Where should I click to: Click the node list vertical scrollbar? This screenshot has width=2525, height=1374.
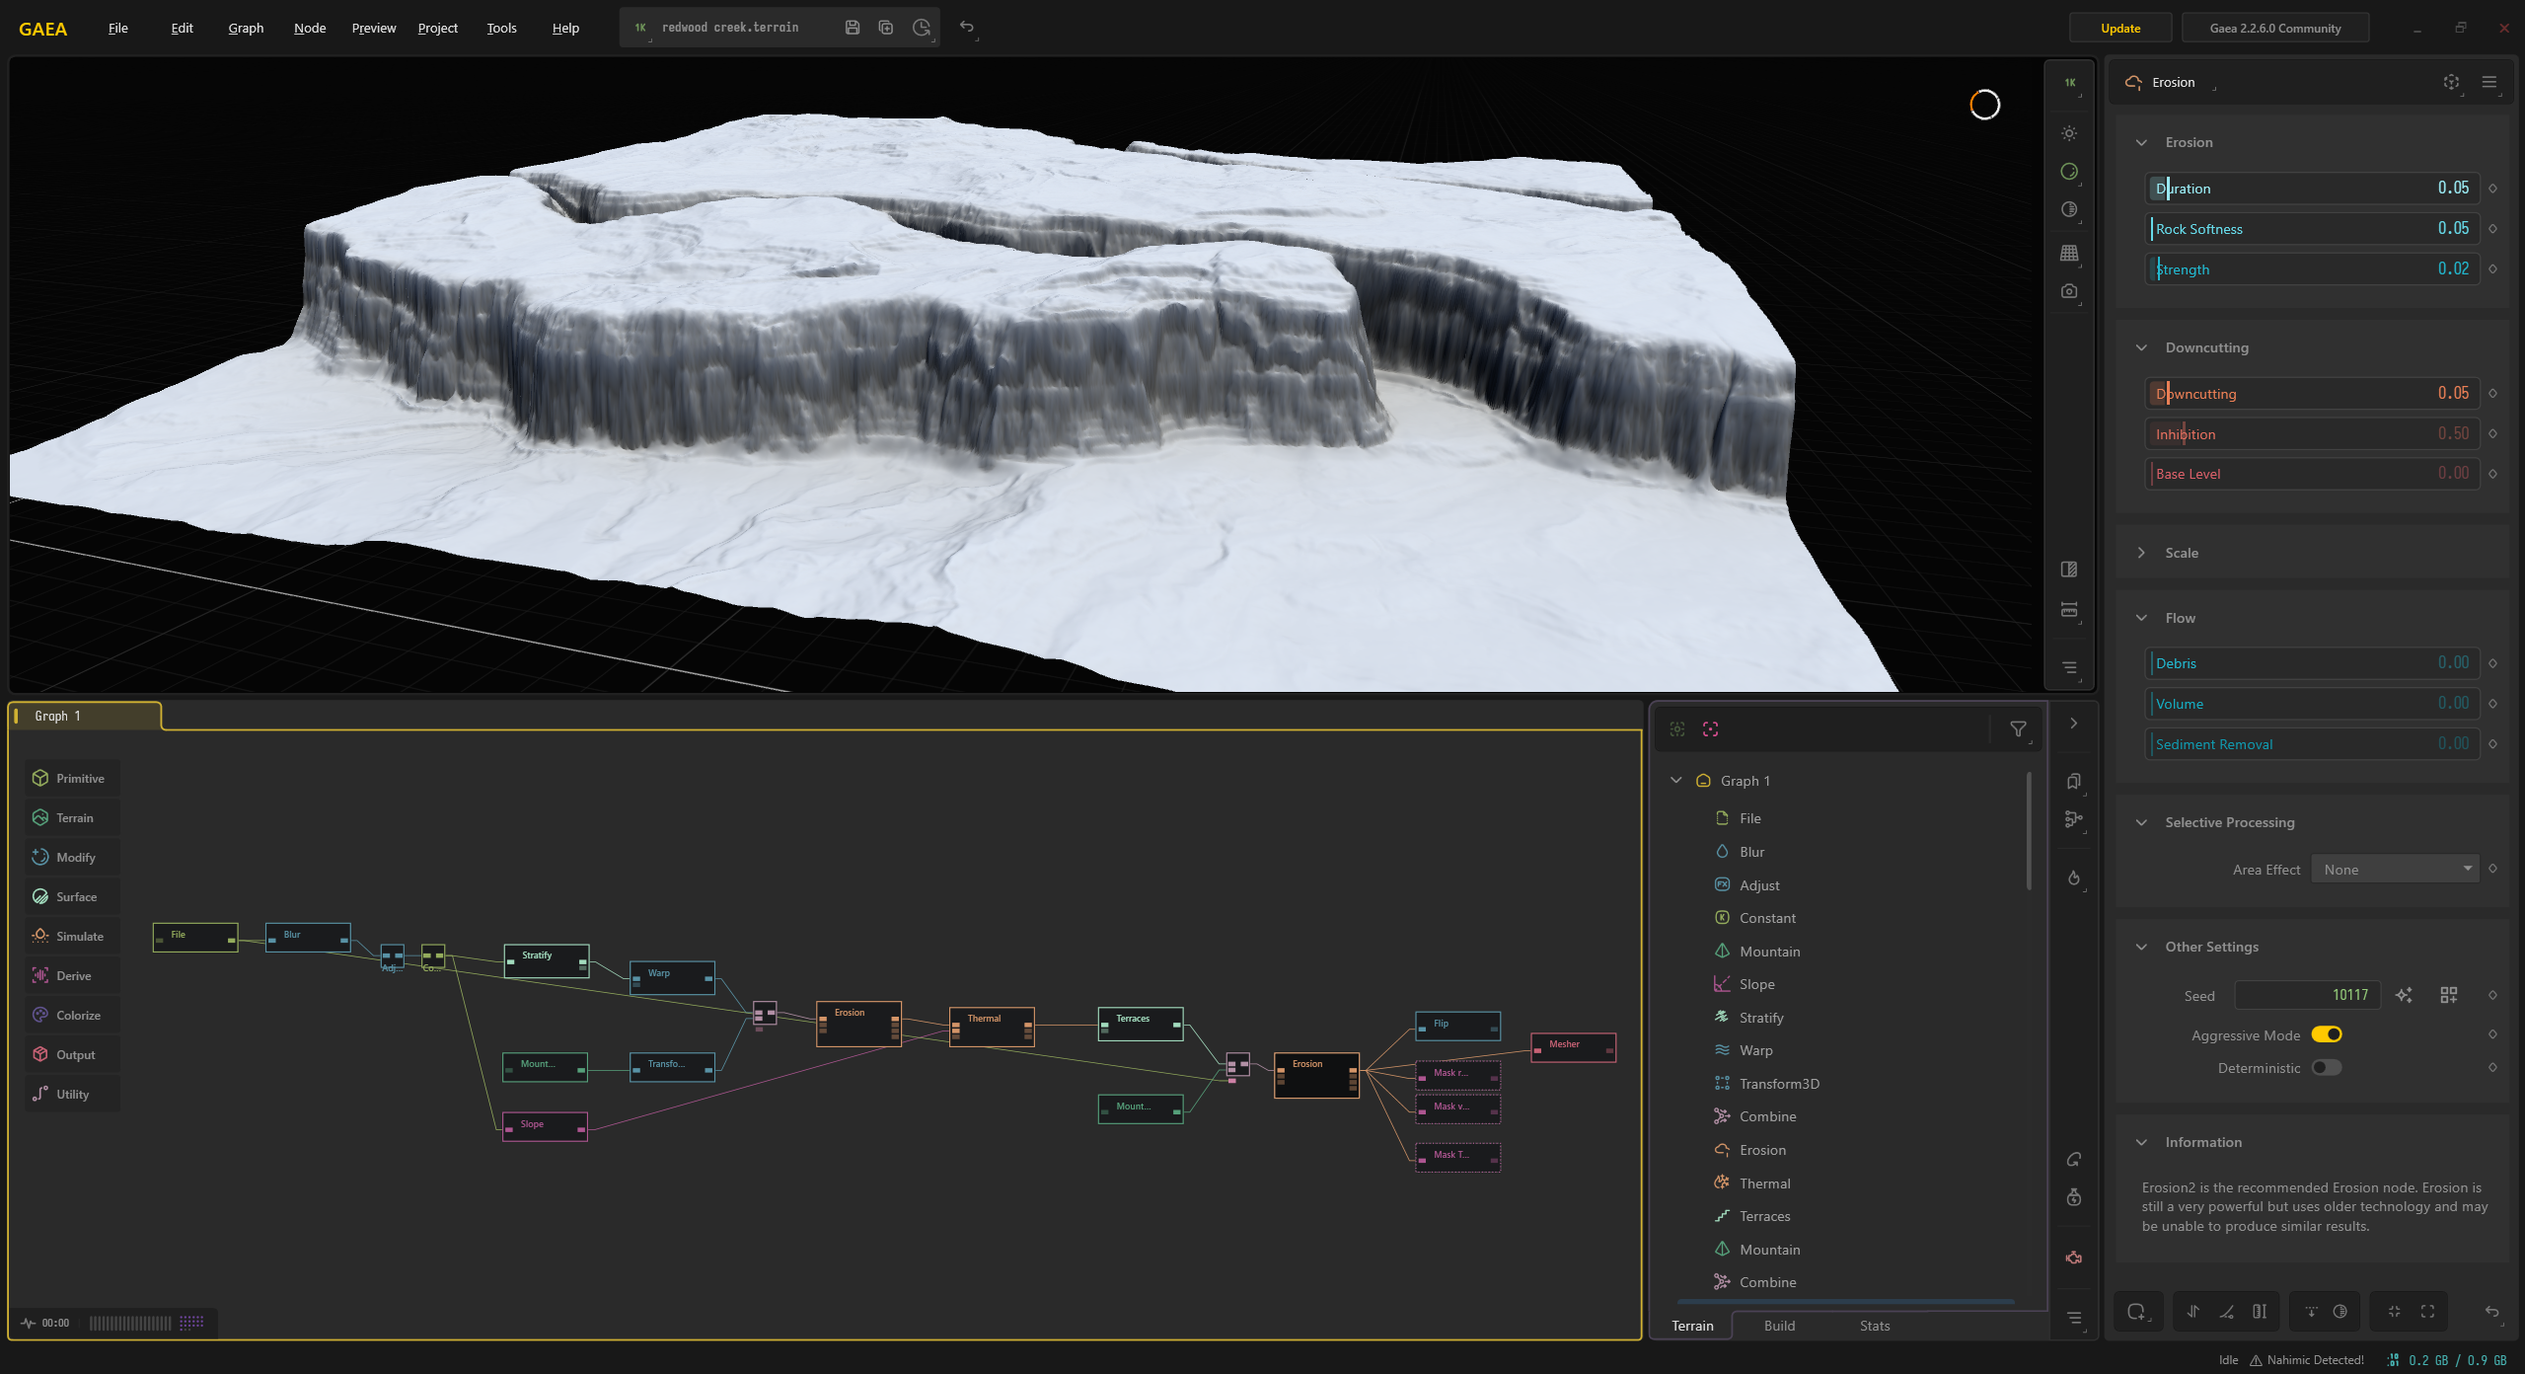[x=2029, y=831]
